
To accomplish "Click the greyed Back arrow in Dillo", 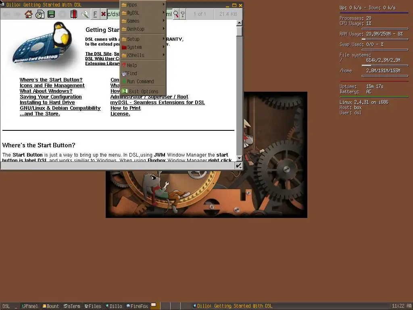I will click(6, 14).
